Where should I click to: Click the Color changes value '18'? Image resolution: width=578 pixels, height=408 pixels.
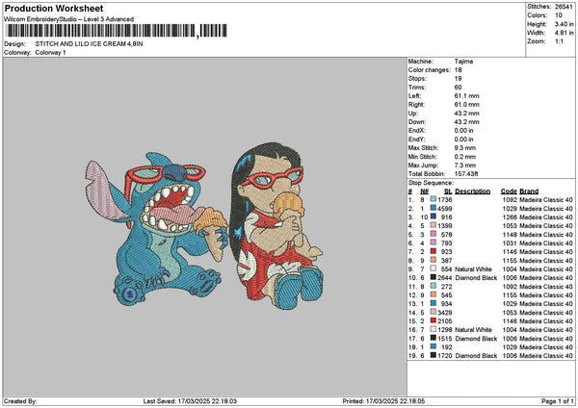click(459, 70)
